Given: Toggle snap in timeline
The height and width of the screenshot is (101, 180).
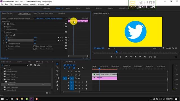Looking at the screenshot, I should tap(69, 68).
